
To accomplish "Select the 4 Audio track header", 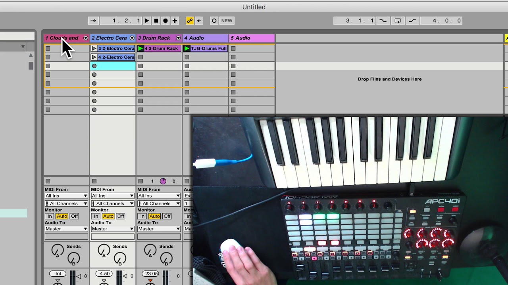I will pos(206,38).
